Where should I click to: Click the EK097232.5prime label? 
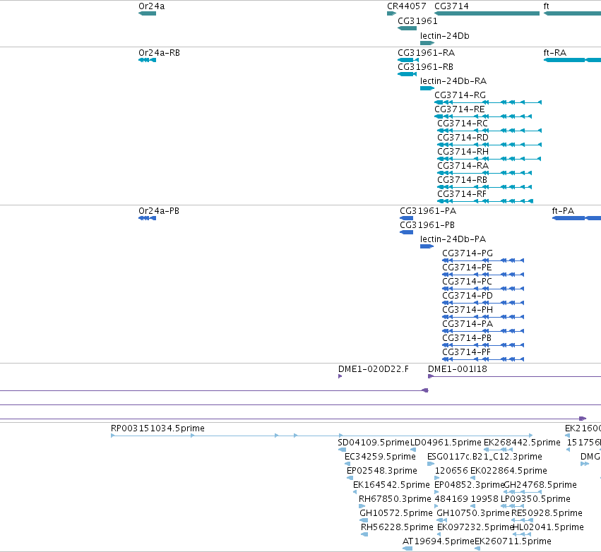475,527
